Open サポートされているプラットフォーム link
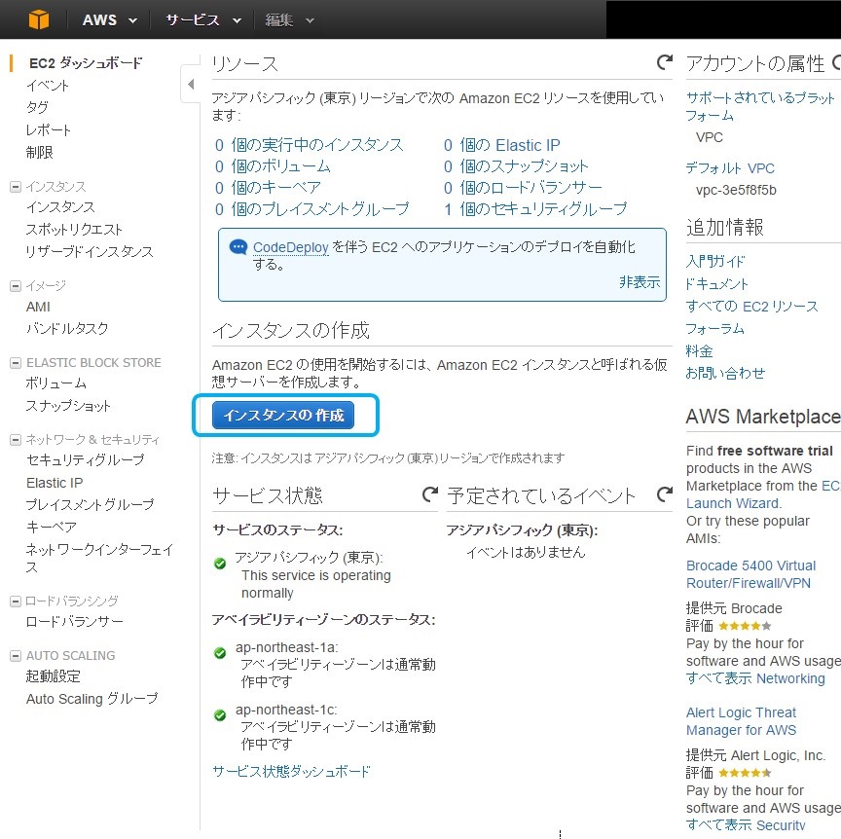 760,106
